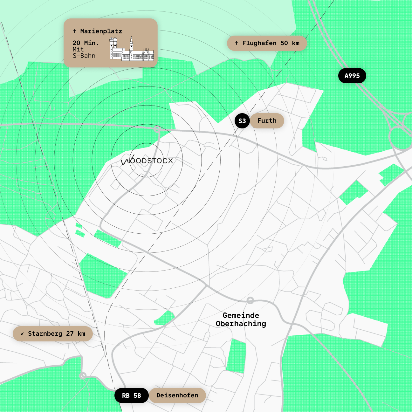Click the A995 motorway badge

click(x=352, y=76)
